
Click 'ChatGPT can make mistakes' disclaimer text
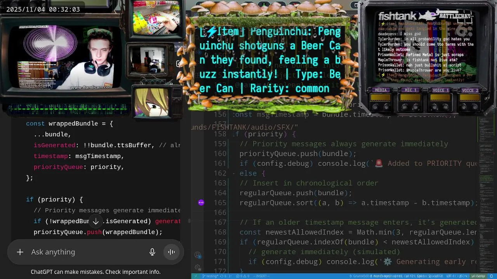point(96,272)
